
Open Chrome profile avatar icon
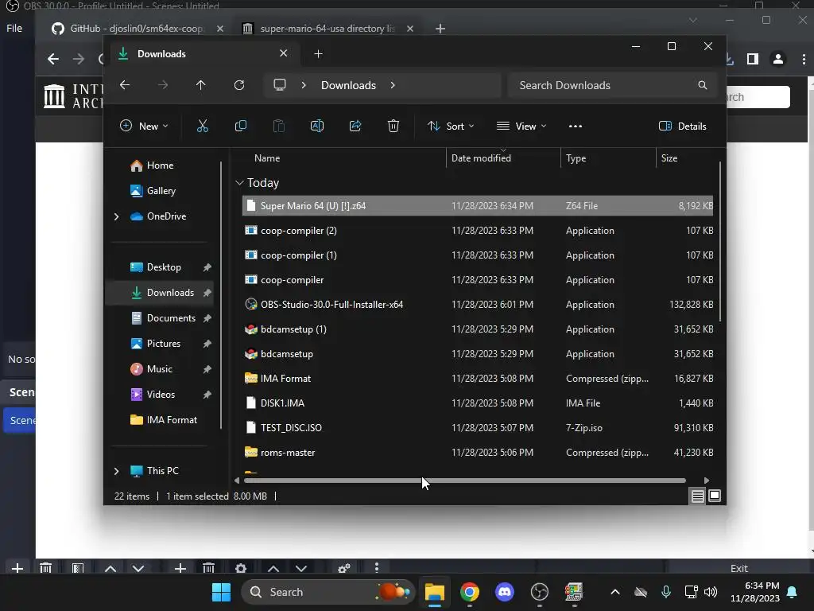click(778, 59)
